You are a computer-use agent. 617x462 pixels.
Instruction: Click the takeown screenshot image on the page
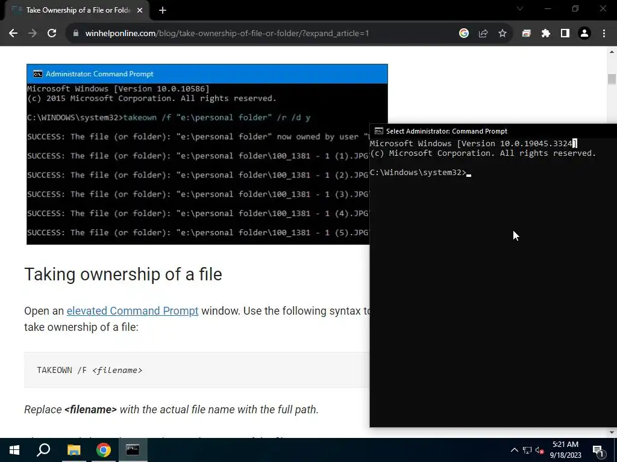[198, 154]
